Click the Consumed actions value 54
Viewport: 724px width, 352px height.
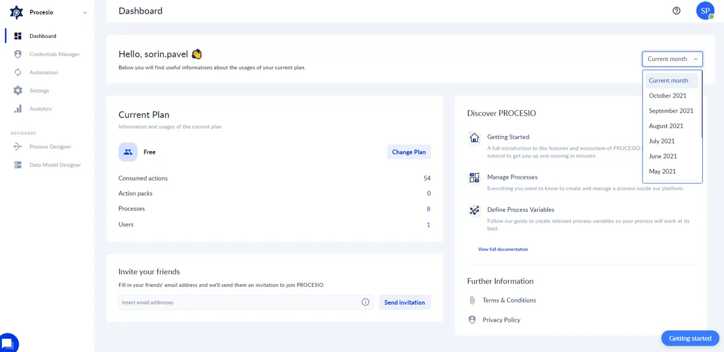coord(427,178)
